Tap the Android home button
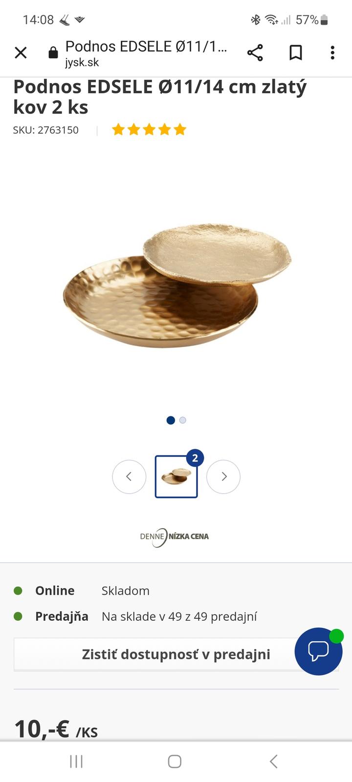Viewport: 352px width, 782px height. click(x=175, y=761)
